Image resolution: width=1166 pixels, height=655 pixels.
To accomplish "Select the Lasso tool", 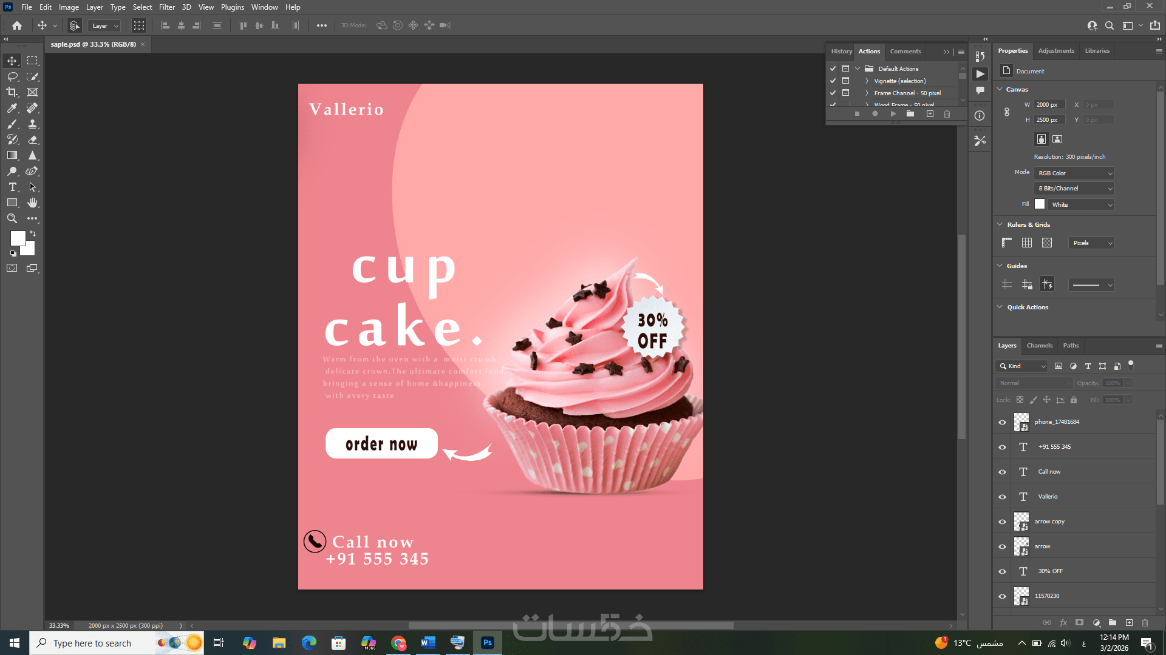I will (12, 76).
